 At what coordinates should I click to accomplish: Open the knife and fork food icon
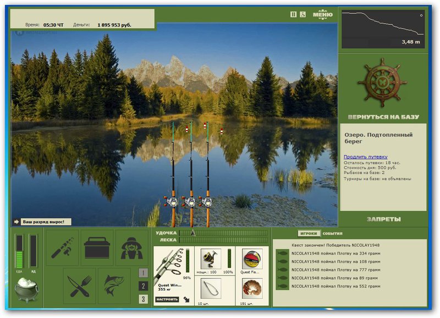pos(80,285)
